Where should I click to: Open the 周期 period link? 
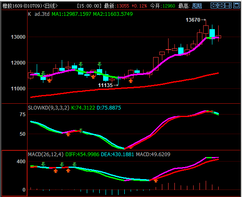pyautogui.click(x=197, y=6)
